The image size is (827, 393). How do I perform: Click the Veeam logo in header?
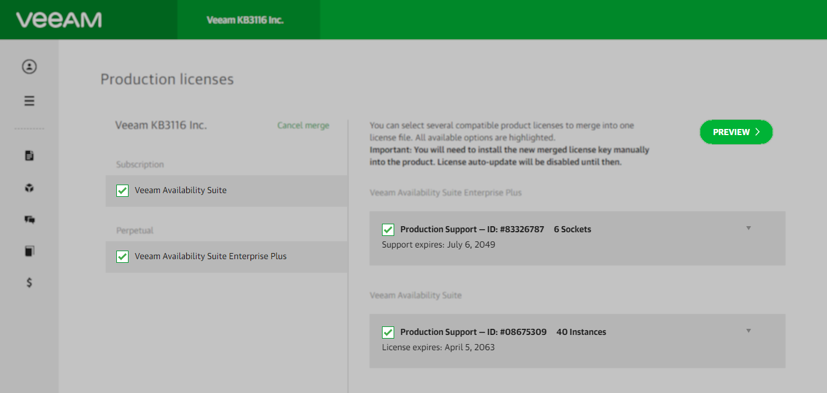click(x=59, y=20)
